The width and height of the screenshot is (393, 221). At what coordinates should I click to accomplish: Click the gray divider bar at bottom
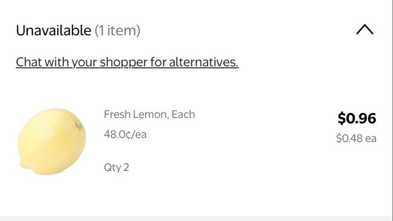[196, 218]
